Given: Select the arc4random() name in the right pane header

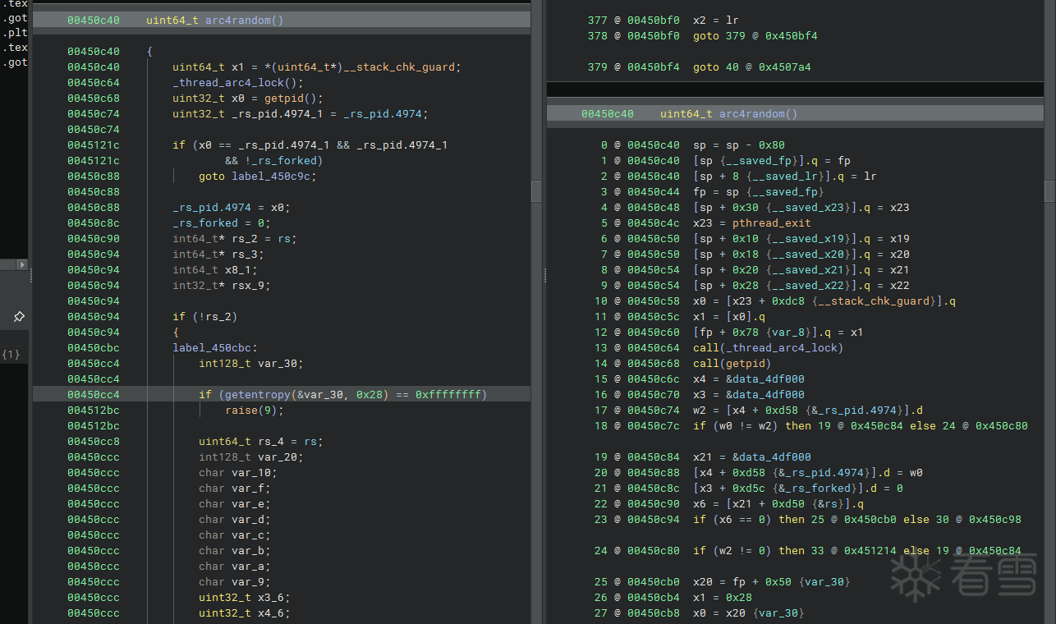Looking at the screenshot, I should click(x=758, y=114).
